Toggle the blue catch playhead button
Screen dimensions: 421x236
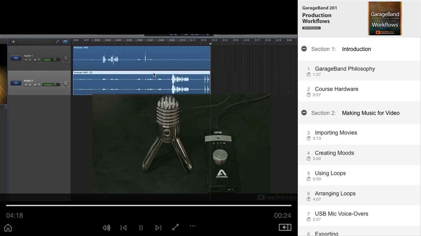coord(65,42)
